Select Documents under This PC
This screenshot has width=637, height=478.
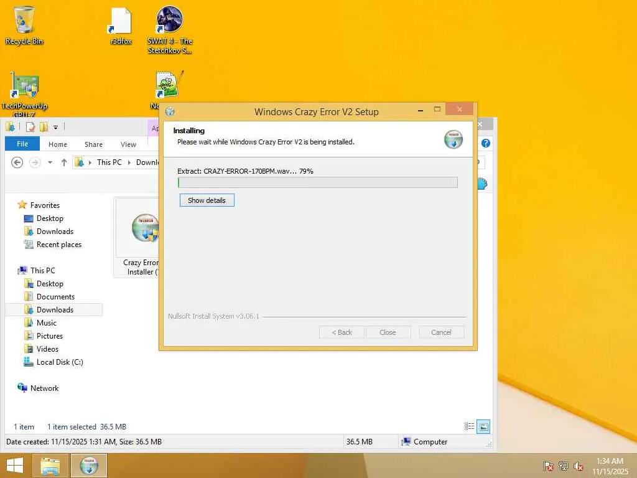point(50,297)
